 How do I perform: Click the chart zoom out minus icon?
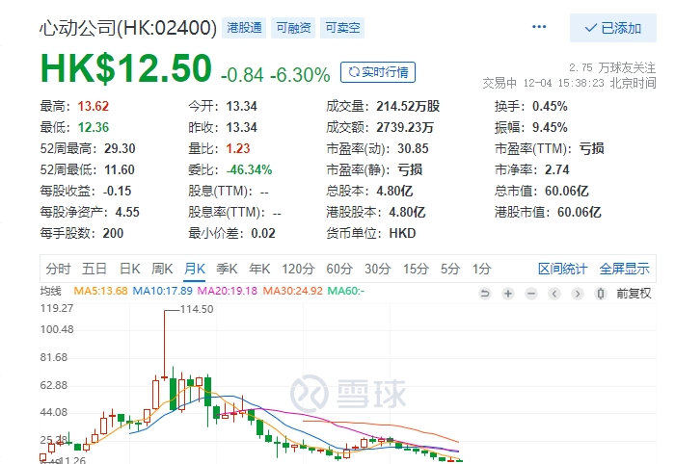[531, 294]
